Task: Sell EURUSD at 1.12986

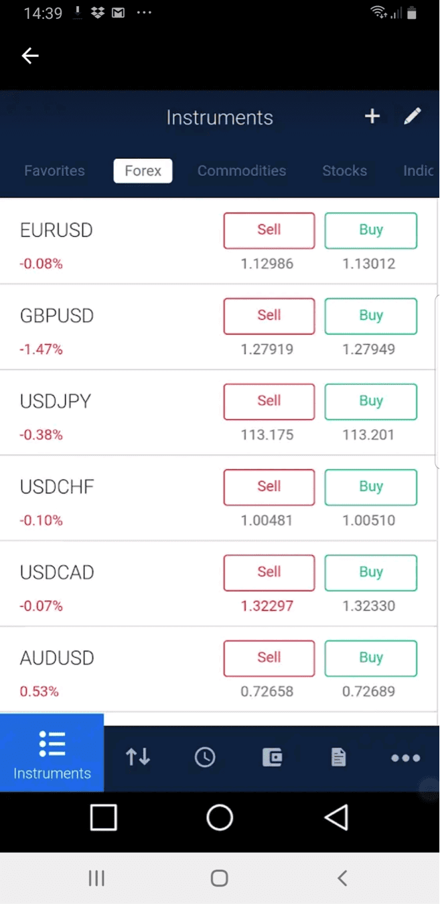Action: (x=269, y=231)
